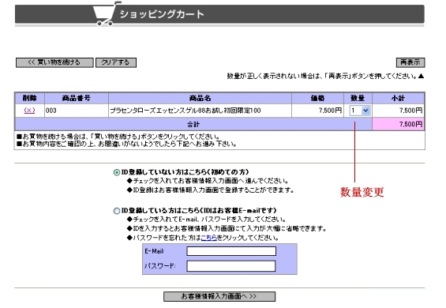Focus the パスワード input field
446x308 pixels.
(x=231, y=266)
